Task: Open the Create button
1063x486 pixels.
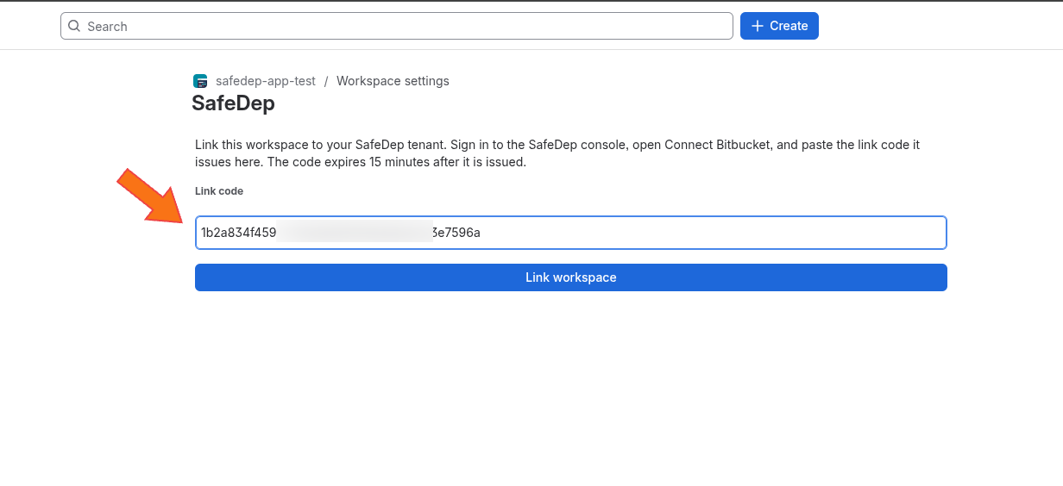Action: pos(779,26)
